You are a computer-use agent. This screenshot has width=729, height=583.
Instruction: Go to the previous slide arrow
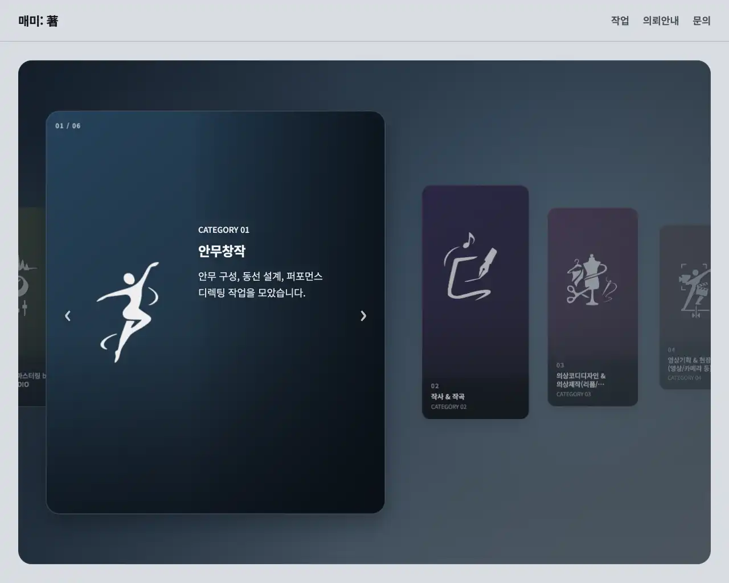point(68,315)
